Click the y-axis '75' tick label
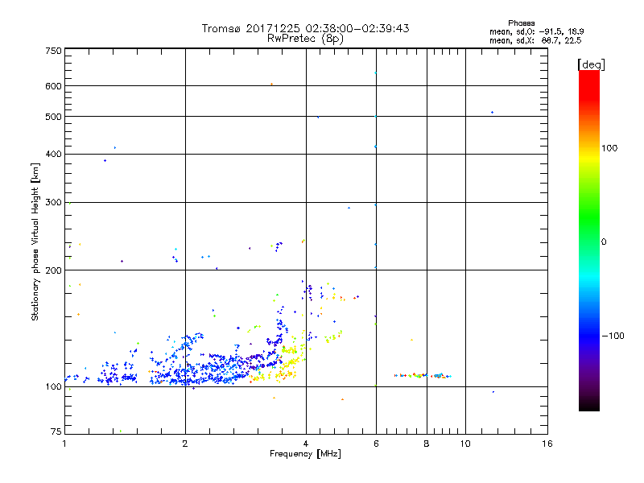The image size is (644, 483). click(56, 431)
